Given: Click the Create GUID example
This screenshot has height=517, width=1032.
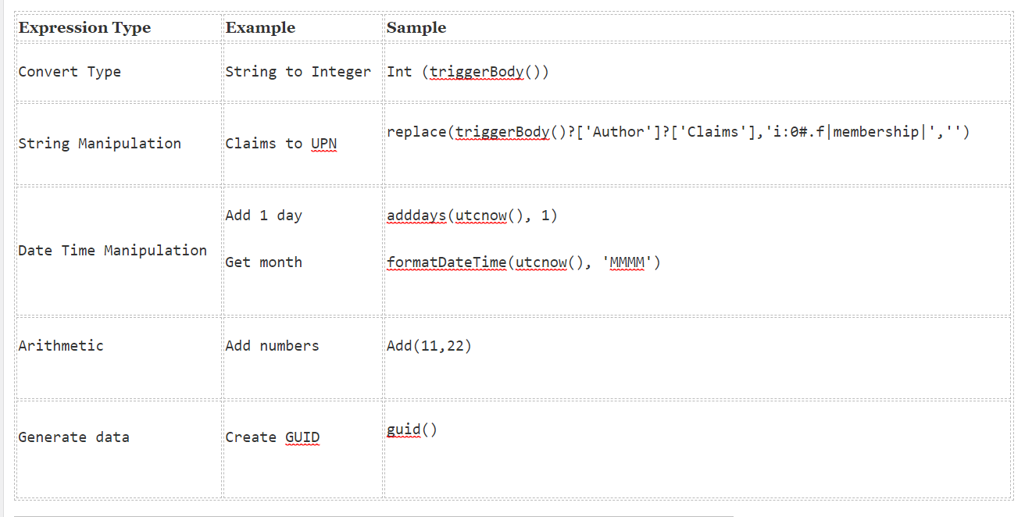Looking at the screenshot, I should 272,437.
